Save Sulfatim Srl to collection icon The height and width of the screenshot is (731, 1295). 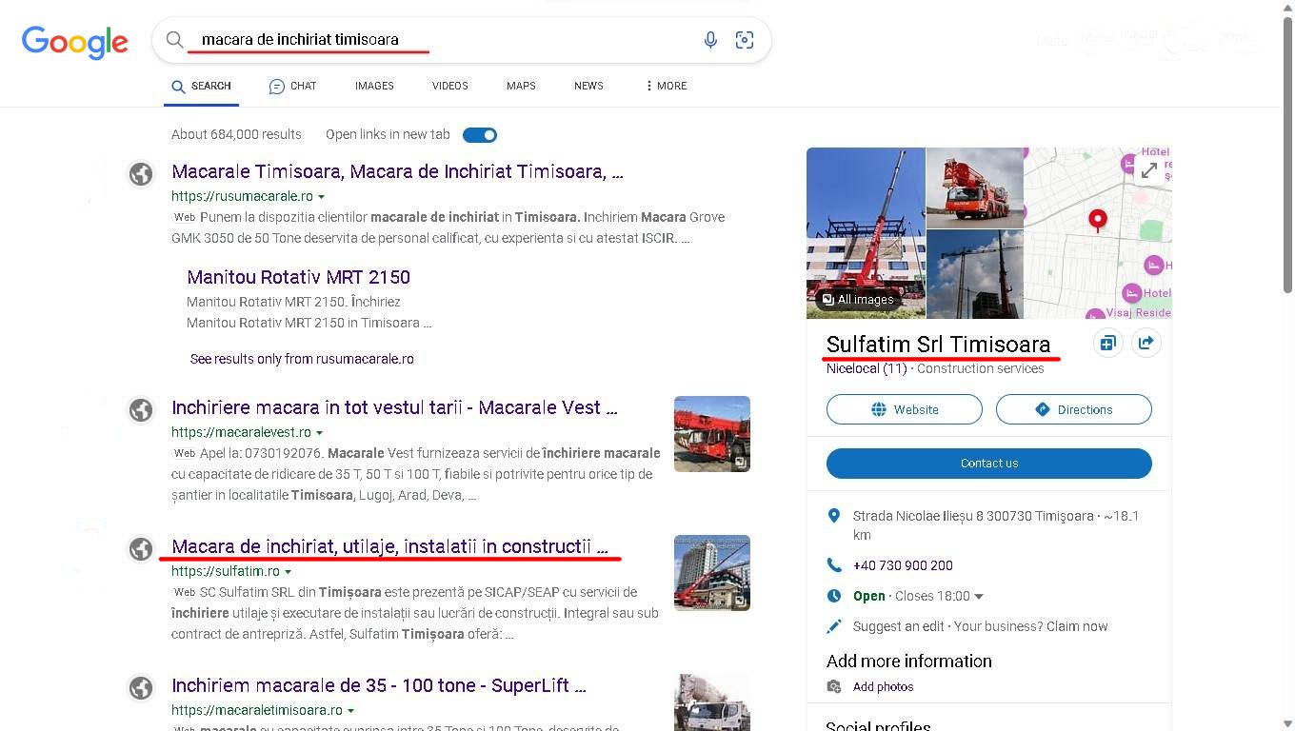[x=1107, y=344]
